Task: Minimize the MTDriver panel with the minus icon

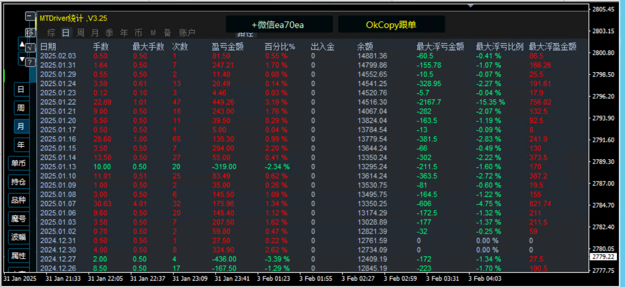Action: pos(30,16)
